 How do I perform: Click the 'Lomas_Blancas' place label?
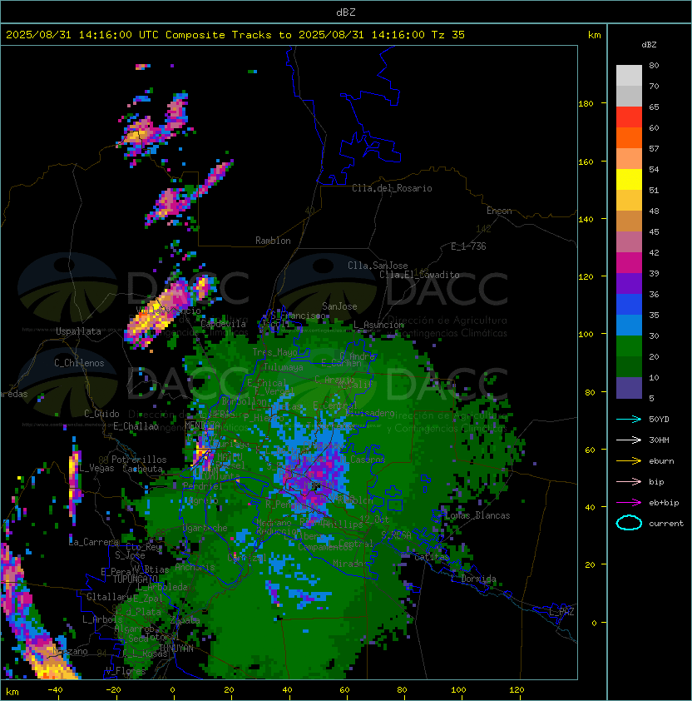point(477,515)
